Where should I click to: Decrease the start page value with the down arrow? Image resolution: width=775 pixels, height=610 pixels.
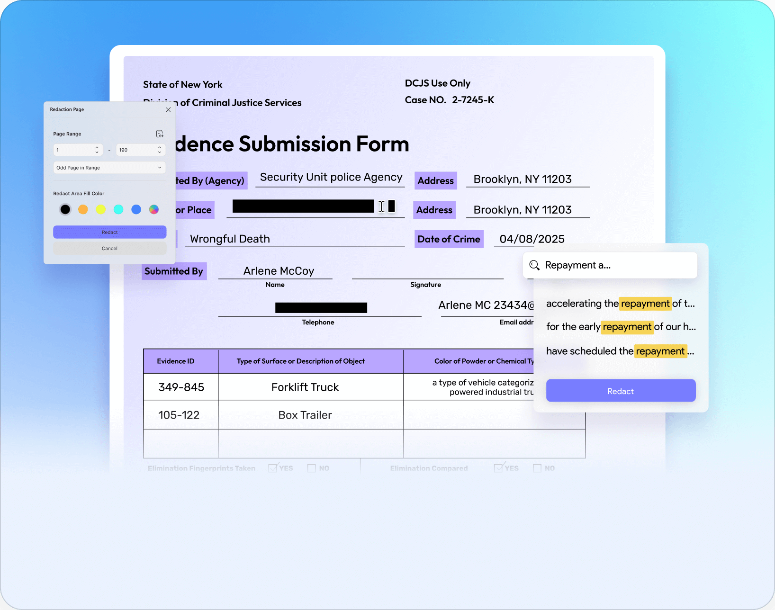coord(97,152)
